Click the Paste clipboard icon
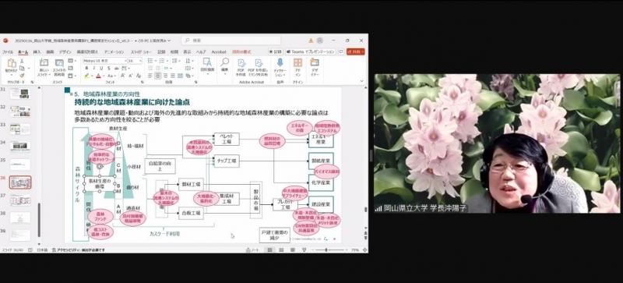 [x=12, y=63]
